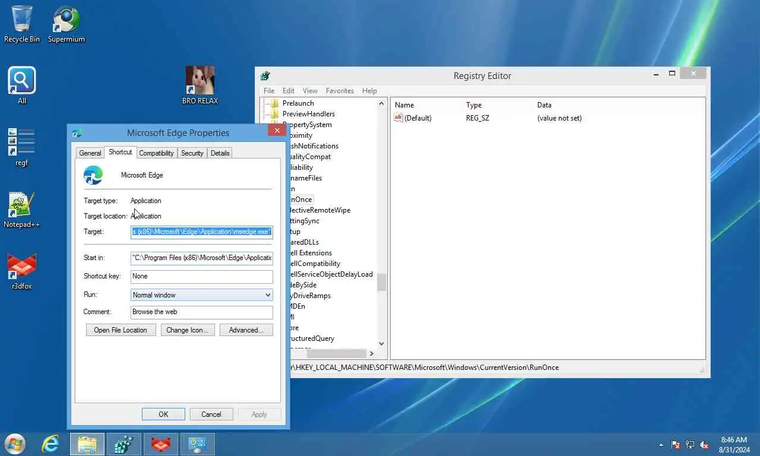
Task: Switch to the Security tab
Action: [192, 153]
